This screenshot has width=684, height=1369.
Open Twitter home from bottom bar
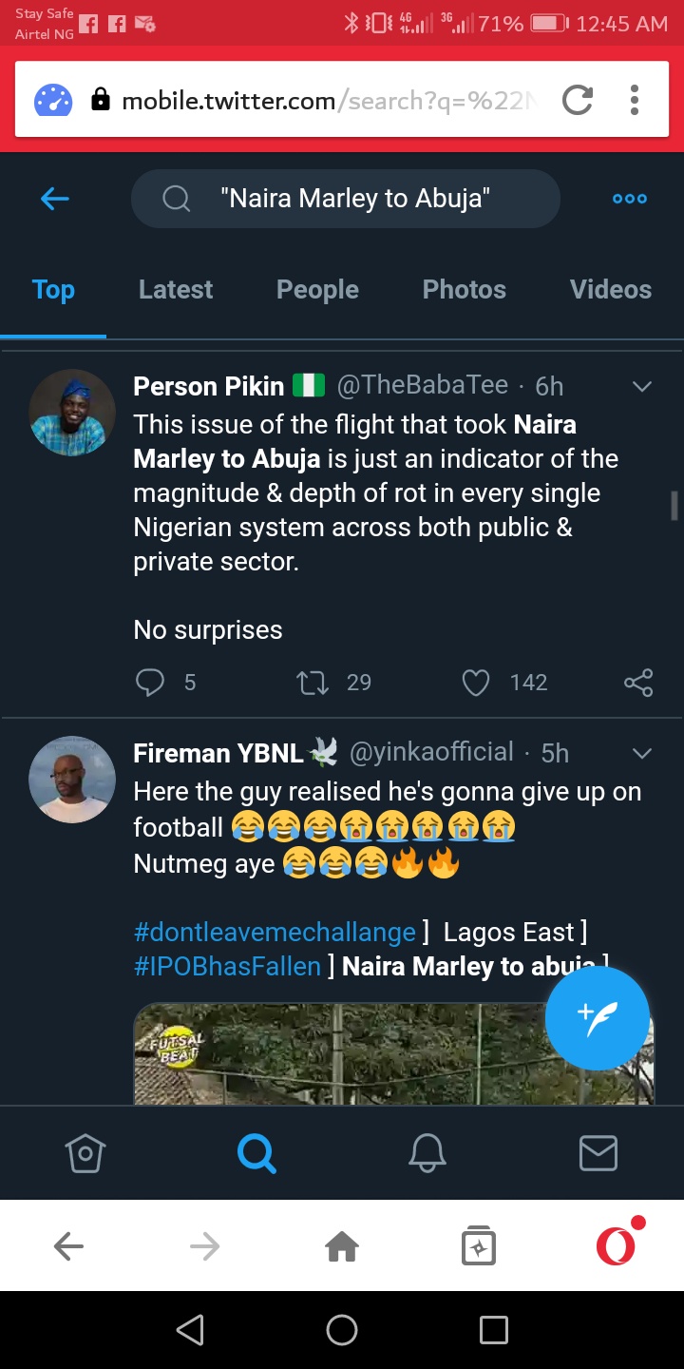[x=85, y=1153]
